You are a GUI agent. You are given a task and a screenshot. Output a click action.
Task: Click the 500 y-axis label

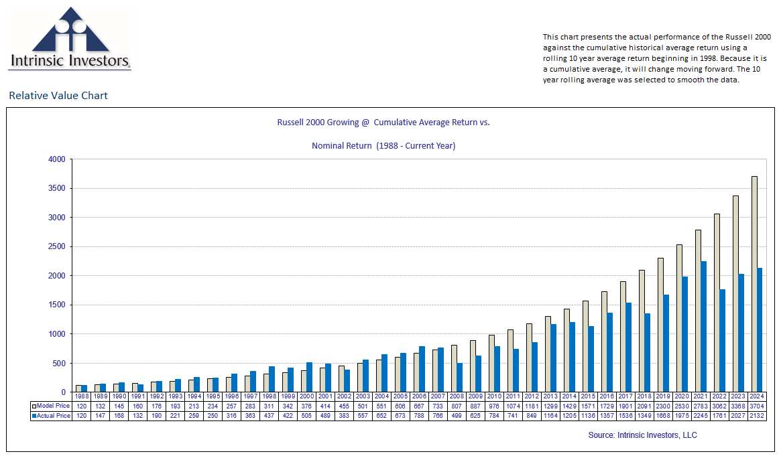pyautogui.click(x=59, y=363)
